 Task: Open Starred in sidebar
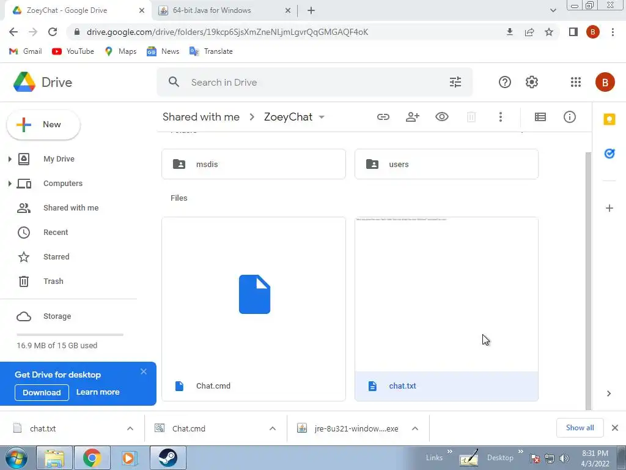click(56, 256)
